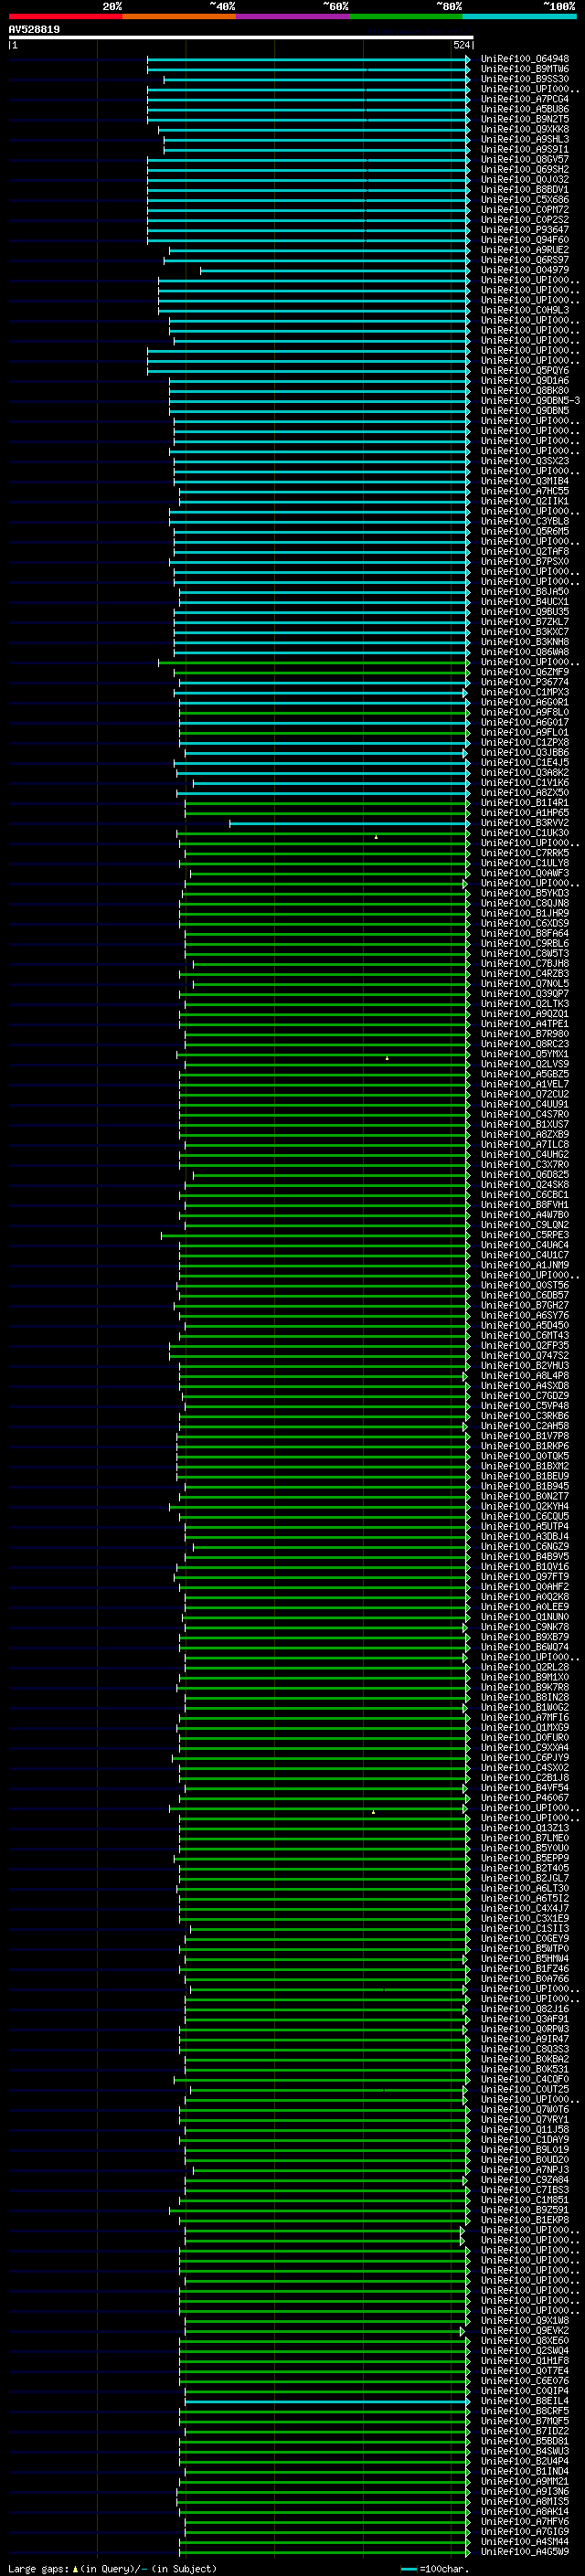Select the UniRef100_B8EIL4 label
585x2576 pixels.
click(525, 2400)
